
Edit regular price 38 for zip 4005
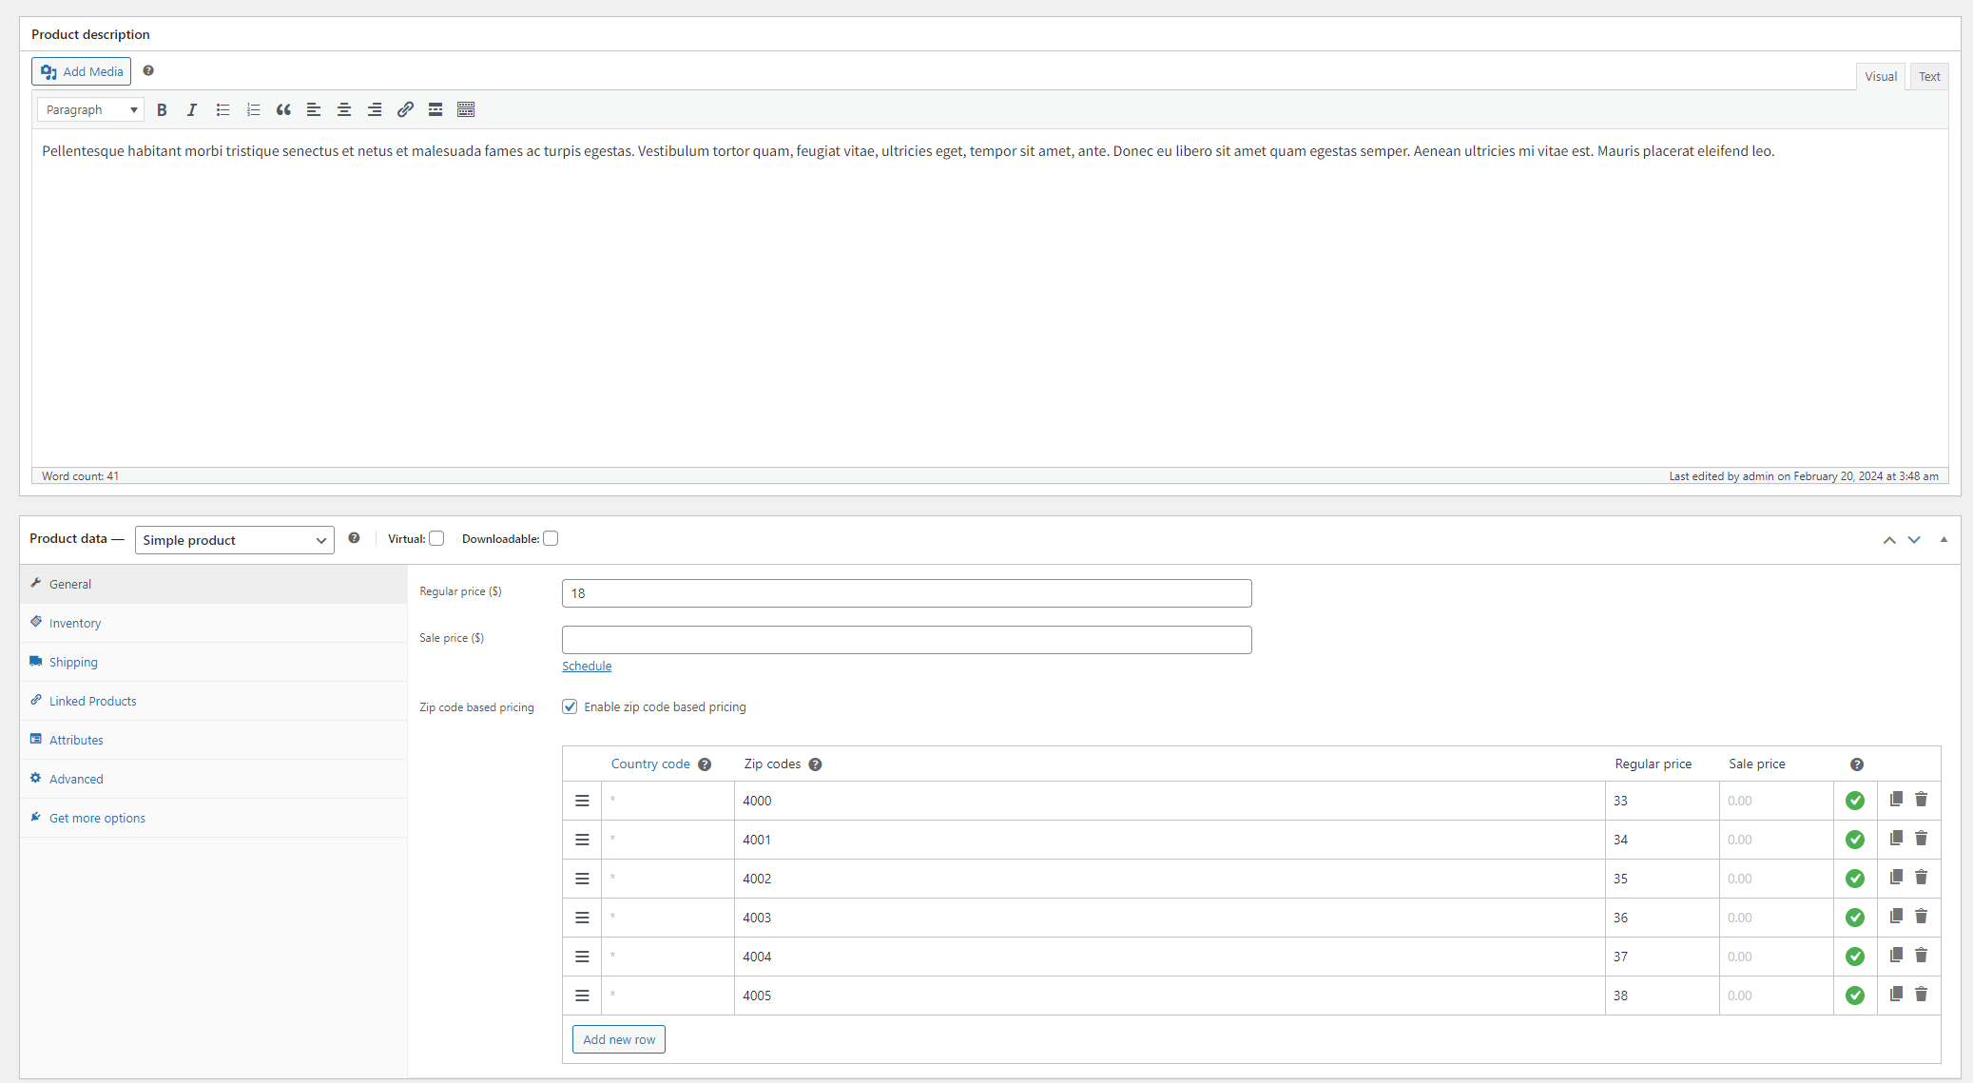[1662, 996]
